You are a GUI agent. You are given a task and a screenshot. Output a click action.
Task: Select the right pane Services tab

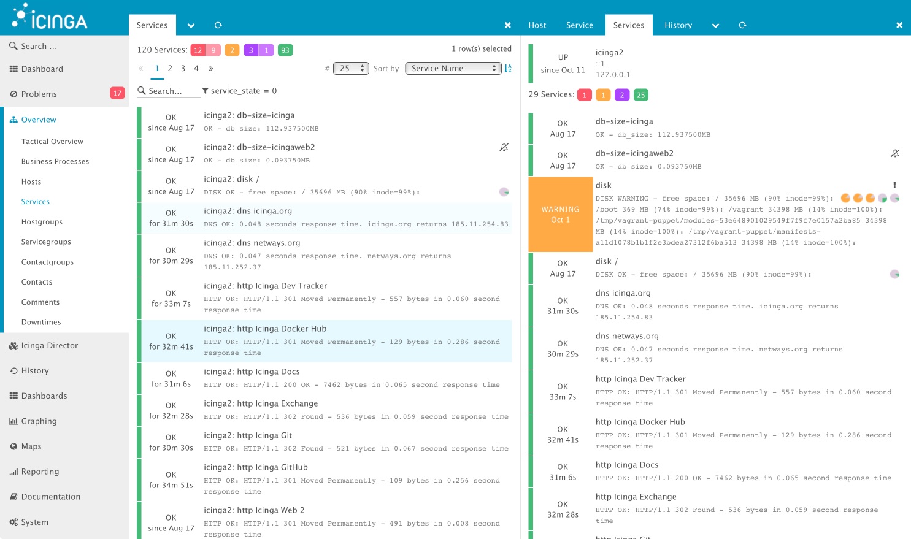pos(628,25)
